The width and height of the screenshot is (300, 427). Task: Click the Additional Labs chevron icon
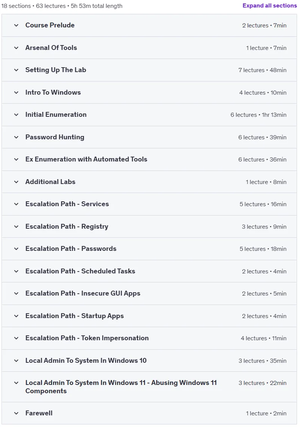click(x=17, y=182)
